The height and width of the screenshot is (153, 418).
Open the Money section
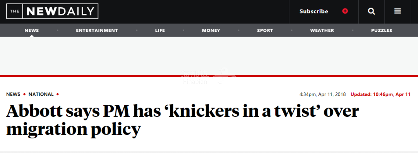tap(211, 30)
